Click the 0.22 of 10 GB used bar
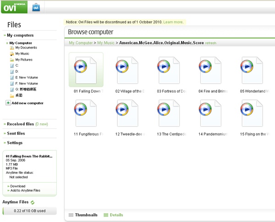Image resolution: width=275 pixels, height=222 pixels. point(30,211)
